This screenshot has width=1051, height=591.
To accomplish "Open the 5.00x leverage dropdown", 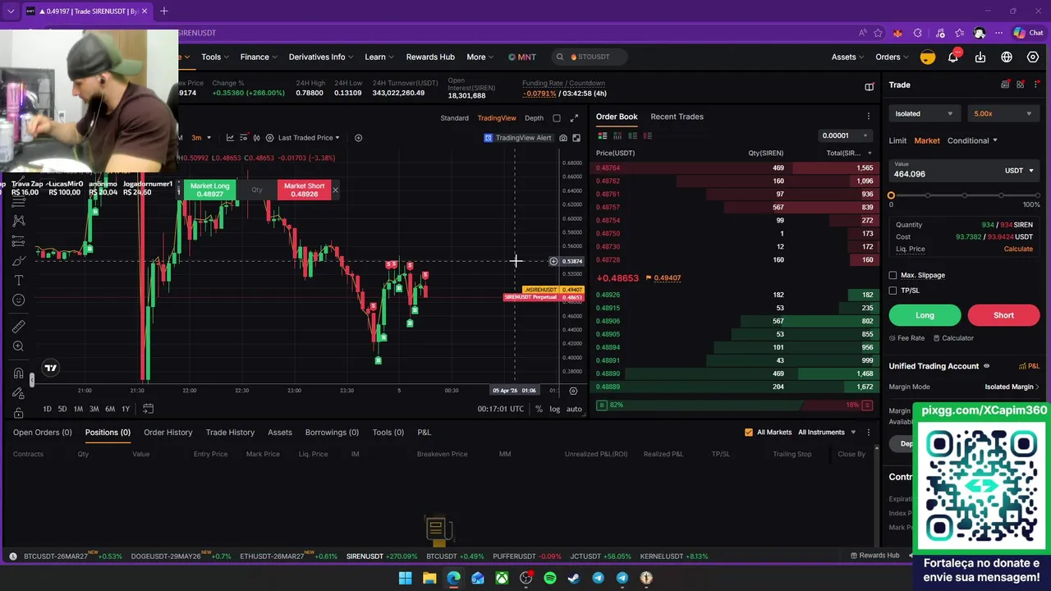I will coord(1003,114).
